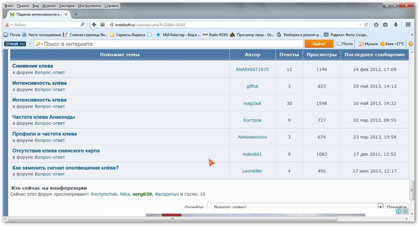419x226 pixels.
Task: Click the vertical scrollbar thumb
Action: [412, 191]
